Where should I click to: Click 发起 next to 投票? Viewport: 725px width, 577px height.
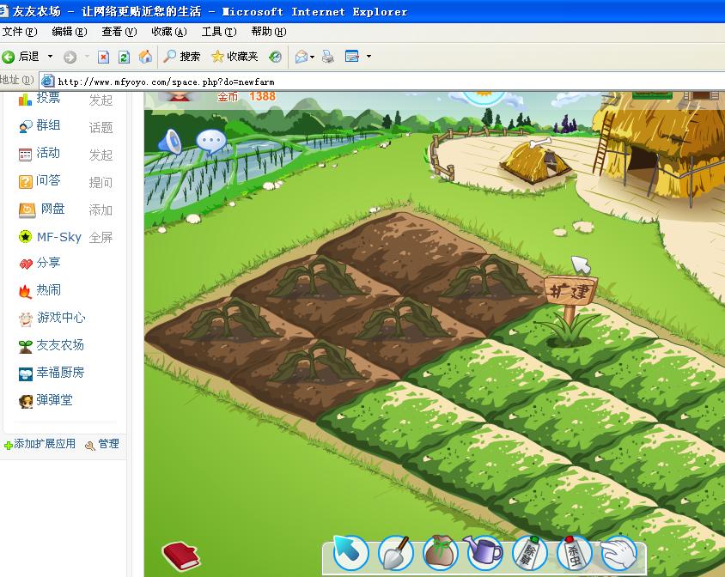click(101, 100)
